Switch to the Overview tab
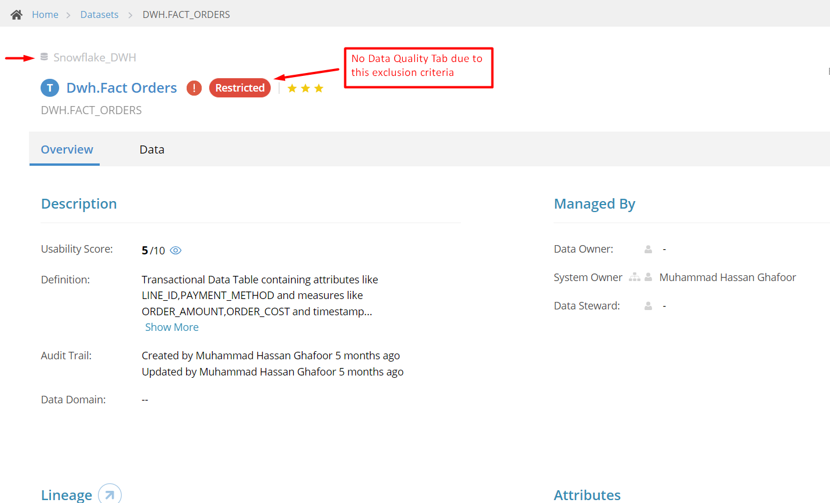The width and height of the screenshot is (830, 503). tap(67, 150)
